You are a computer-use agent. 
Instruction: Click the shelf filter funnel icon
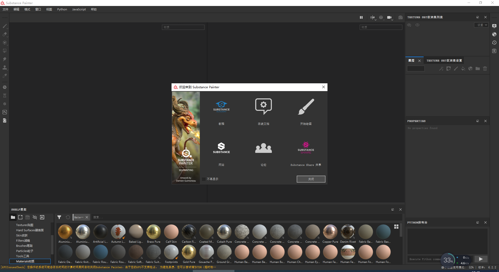click(59, 217)
